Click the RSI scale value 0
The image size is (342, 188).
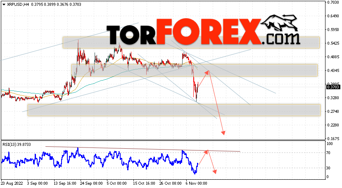[328, 177]
